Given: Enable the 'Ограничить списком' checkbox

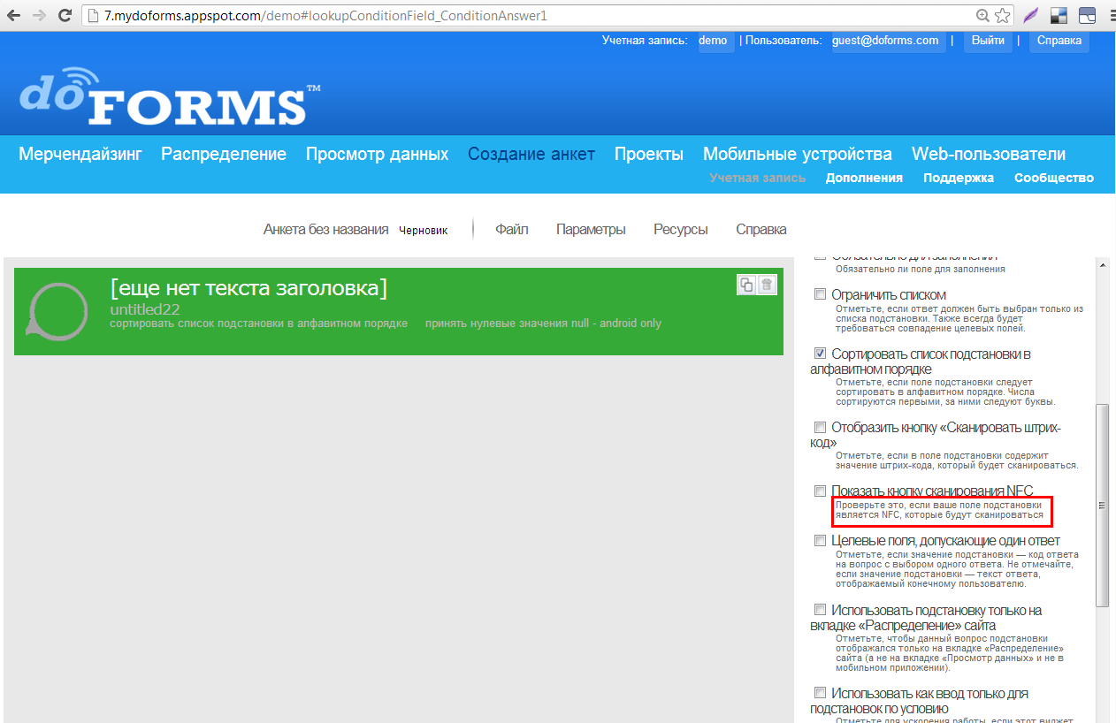Looking at the screenshot, I should click(x=820, y=294).
